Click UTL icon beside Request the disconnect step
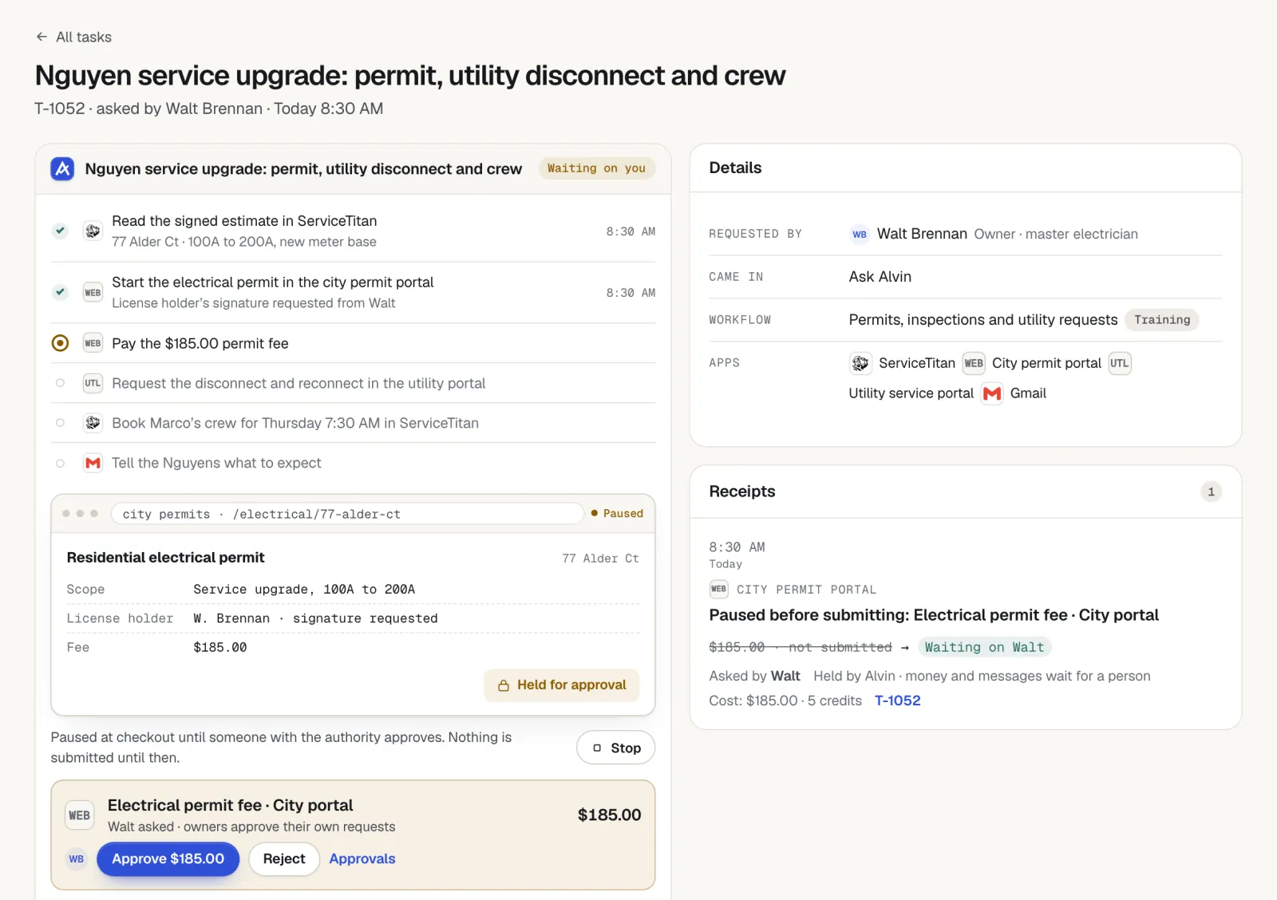Screen dimensions: 1277x900 93,383
